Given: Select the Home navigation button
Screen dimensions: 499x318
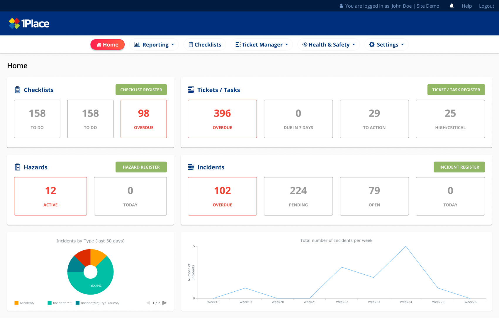Looking at the screenshot, I should tap(107, 45).
